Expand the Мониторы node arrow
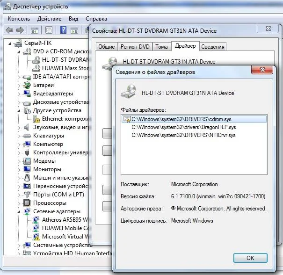Image resolution: width=283 pixels, height=275 pixels. [19, 170]
